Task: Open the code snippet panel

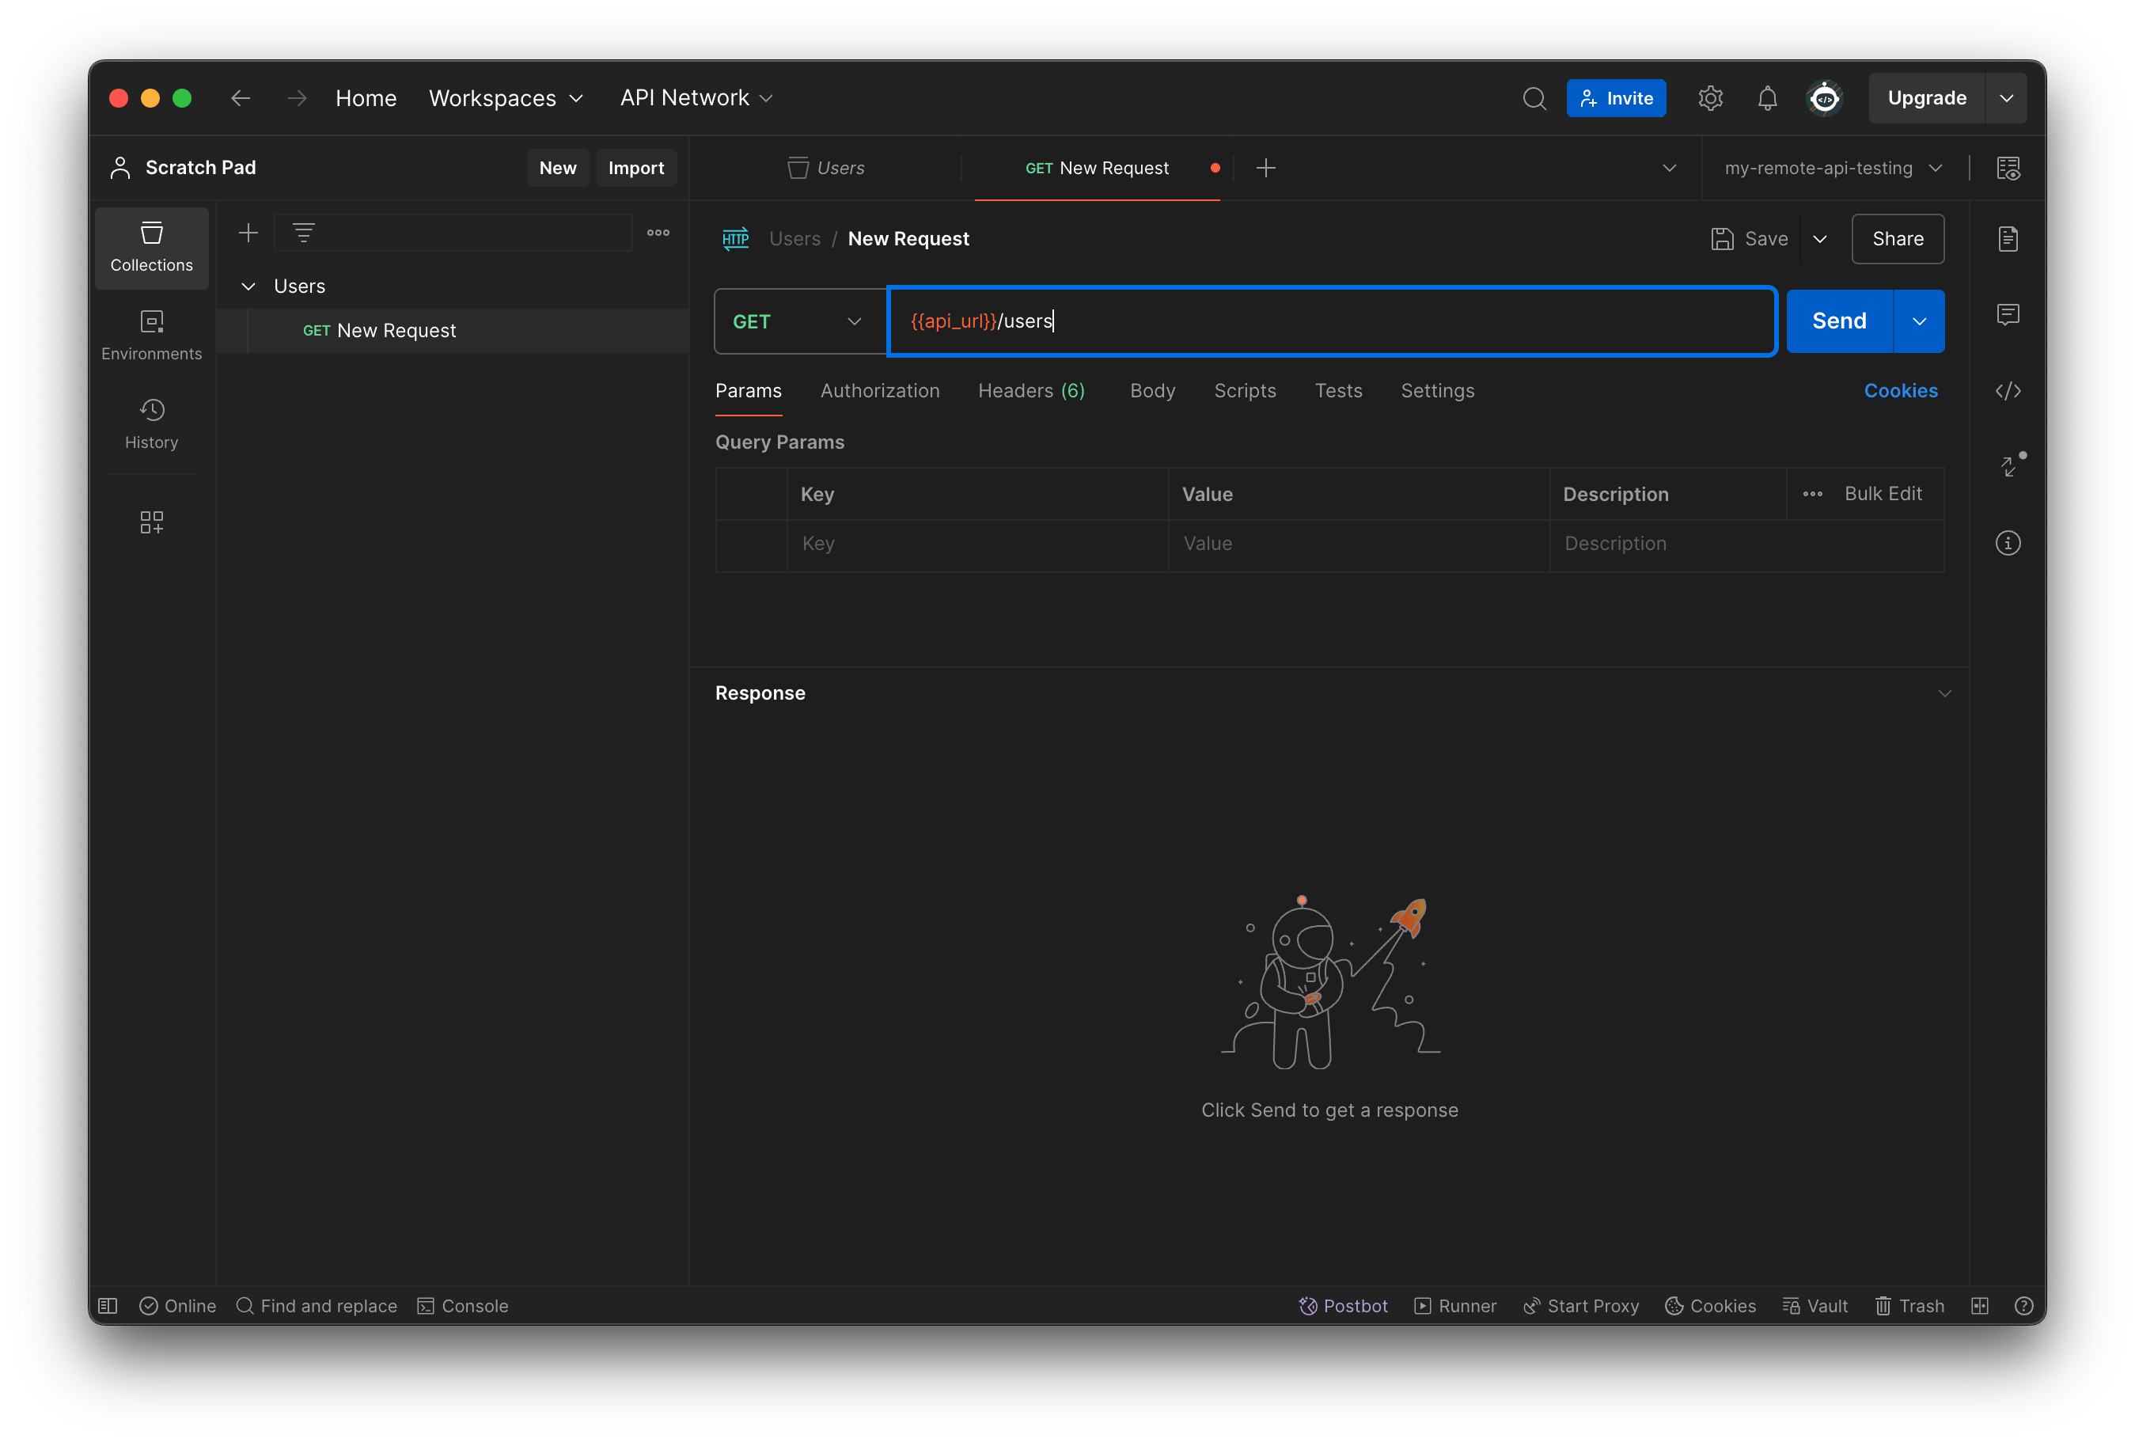Action: pos(2008,391)
